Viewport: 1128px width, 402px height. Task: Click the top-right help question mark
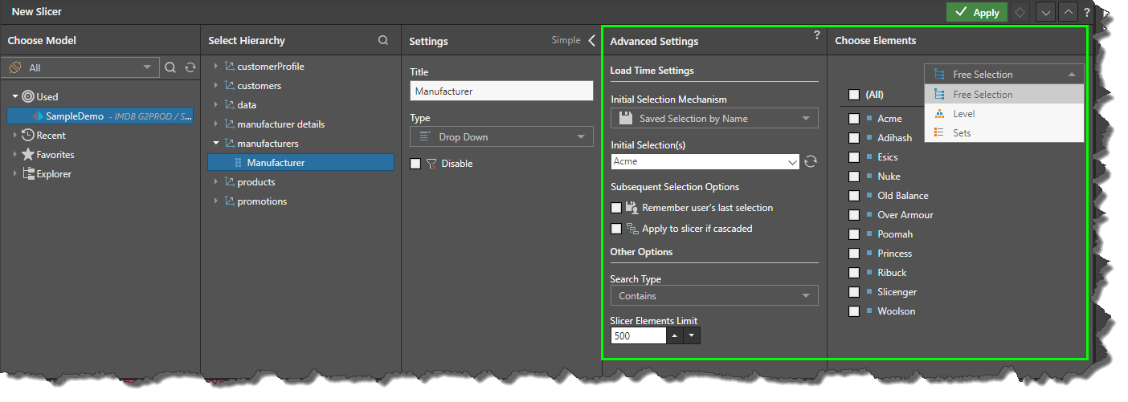click(1087, 13)
